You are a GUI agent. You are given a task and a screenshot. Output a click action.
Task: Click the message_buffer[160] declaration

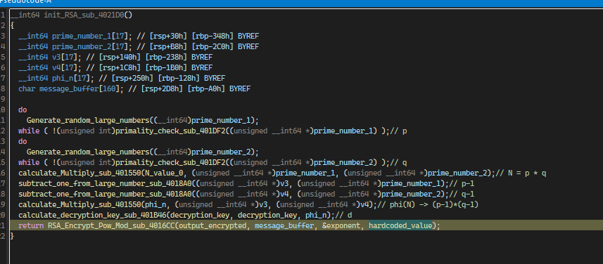80,88
